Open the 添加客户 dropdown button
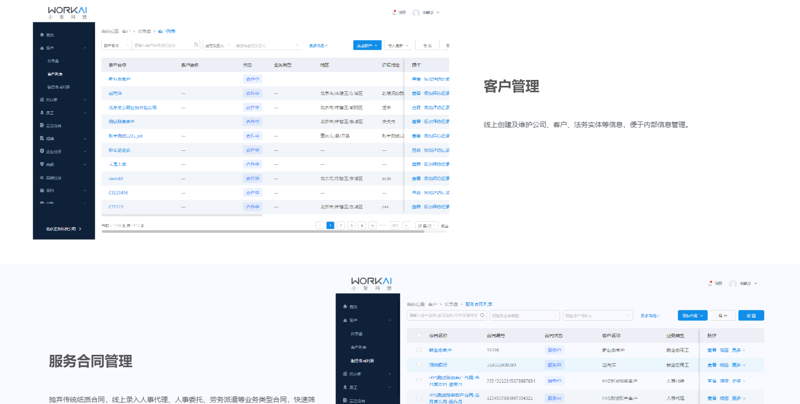This screenshot has height=404, width=800. tap(367, 45)
